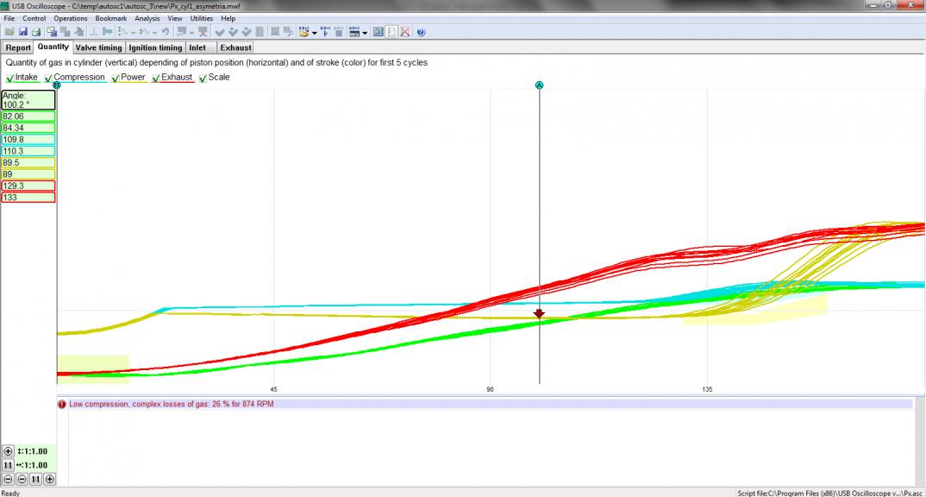The image size is (926, 497).
Task: Click cursor marker B above the chart's left edge
Action: tap(57, 85)
